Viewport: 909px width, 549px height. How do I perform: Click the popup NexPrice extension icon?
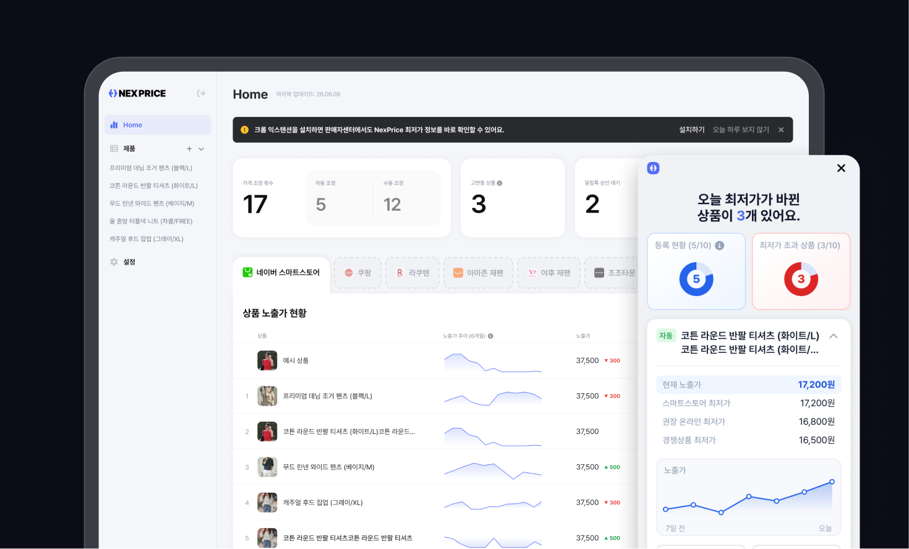653,168
